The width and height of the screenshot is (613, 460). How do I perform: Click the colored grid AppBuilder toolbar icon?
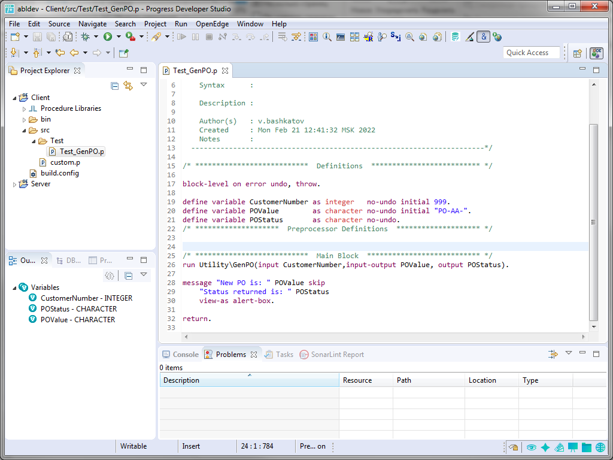click(313, 37)
